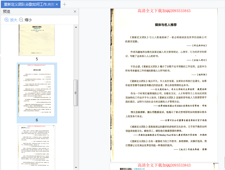Open a new tab with plus button
The width and height of the screenshot is (225, 170).
65,4
